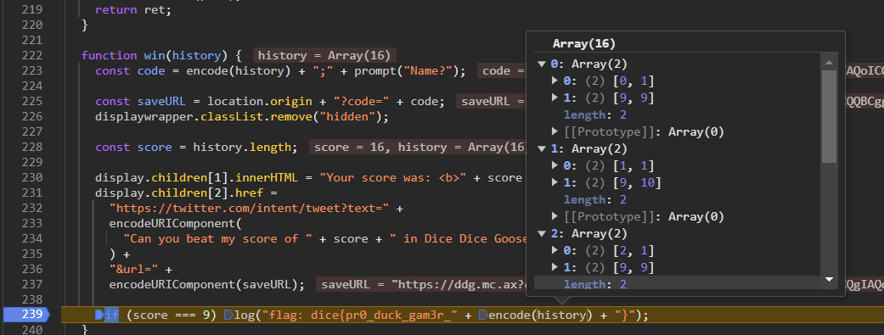
Task: Expand [[Prototype]] under the 0: Array(2) item
Action: coord(555,131)
